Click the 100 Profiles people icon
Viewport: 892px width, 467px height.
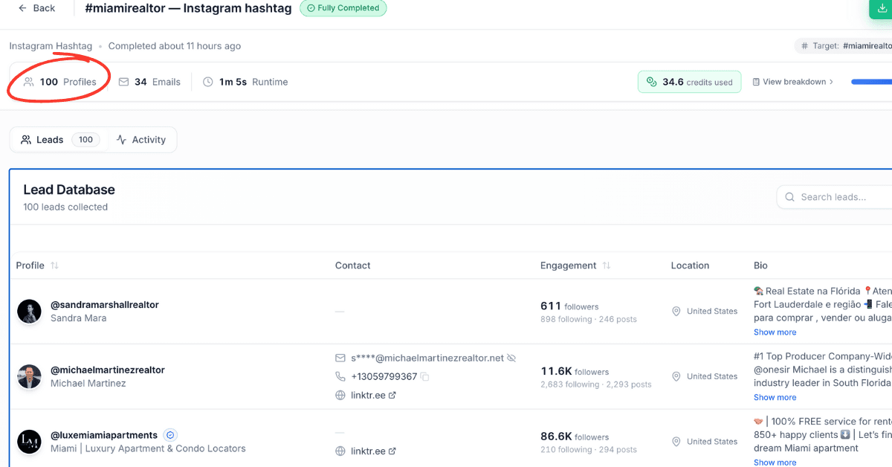(27, 82)
